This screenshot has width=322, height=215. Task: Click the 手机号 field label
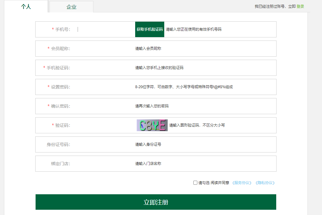[63, 29]
